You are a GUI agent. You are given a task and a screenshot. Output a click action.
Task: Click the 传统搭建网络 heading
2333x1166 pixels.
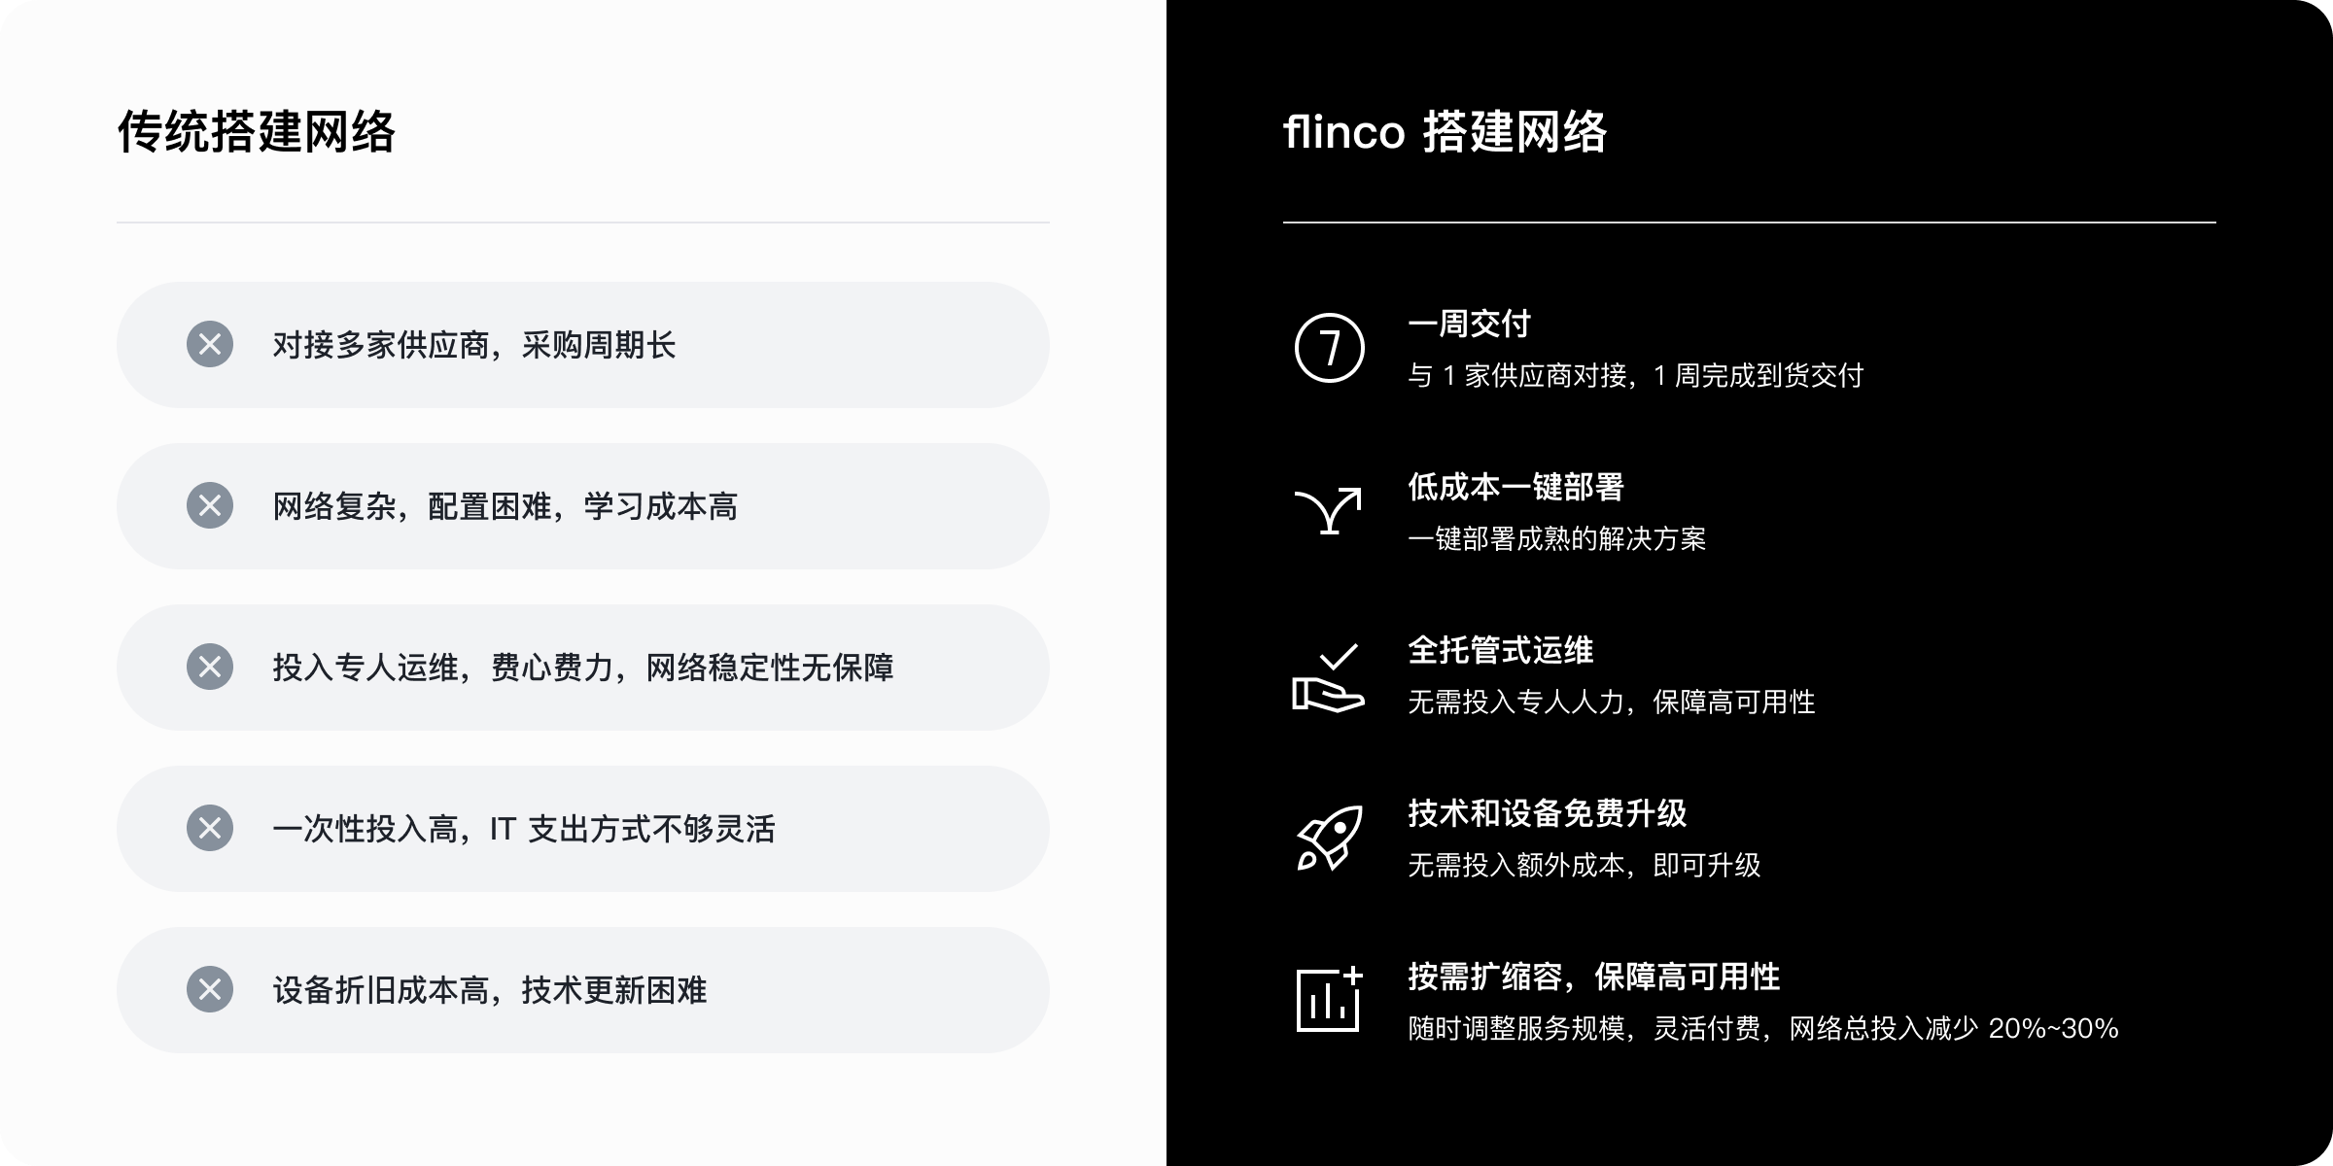tap(257, 132)
